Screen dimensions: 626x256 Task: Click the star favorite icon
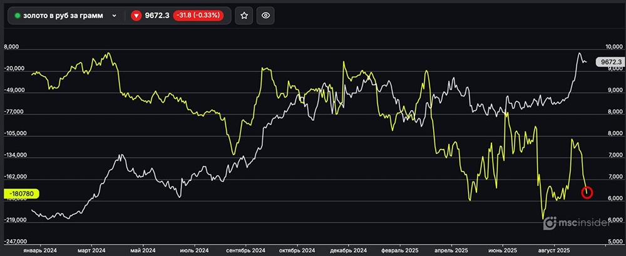[x=244, y=15]
